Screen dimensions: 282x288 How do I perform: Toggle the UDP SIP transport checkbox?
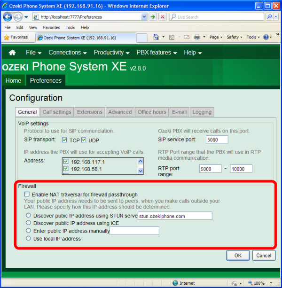tap(84, 140)
